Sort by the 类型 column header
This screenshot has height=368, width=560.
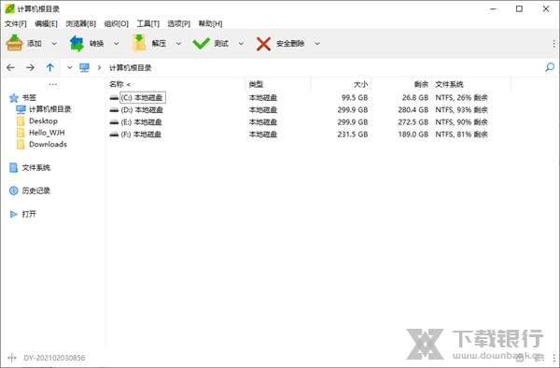coord(256,84)
